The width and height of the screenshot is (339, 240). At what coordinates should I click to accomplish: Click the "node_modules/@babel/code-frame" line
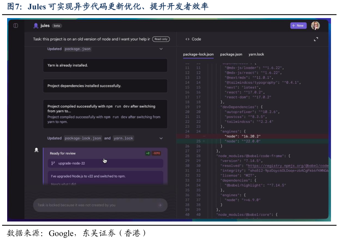(x=253, y=156)
